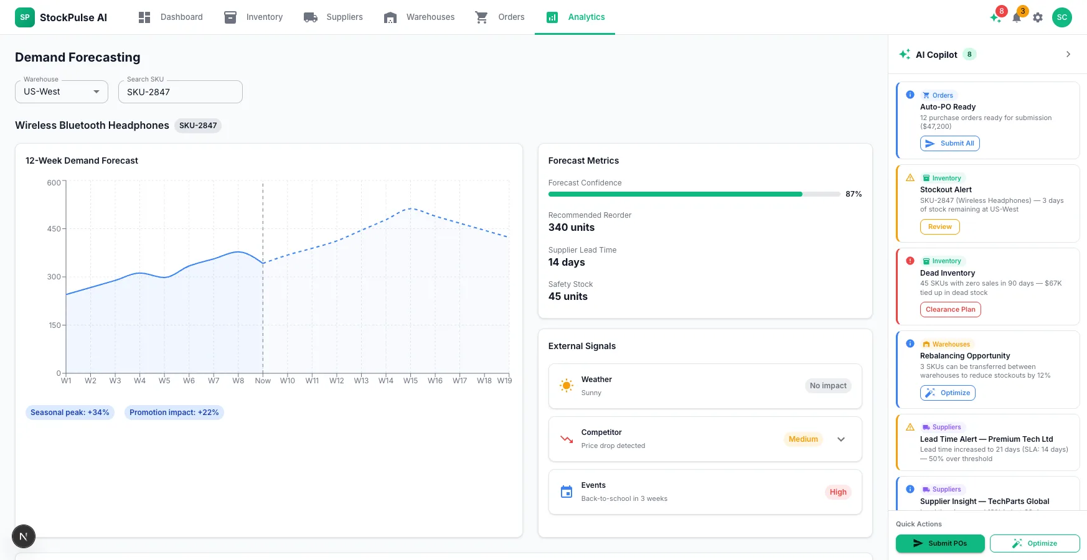The image size is (1087, 560).
Task: Click the Weather sun icon
Action: (567, 386)
